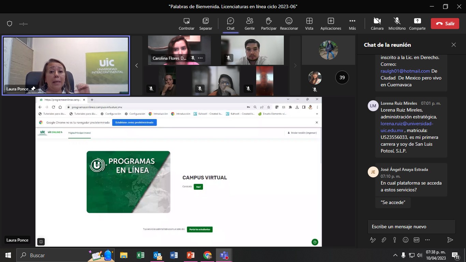The image size is (466, 262).
Task: Open Word from the taskbar
Action: point(174,255)
